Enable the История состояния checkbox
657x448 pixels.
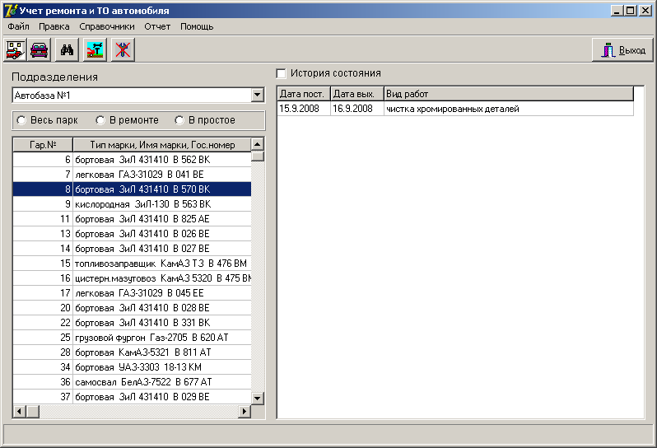click(x=281, y=73)
